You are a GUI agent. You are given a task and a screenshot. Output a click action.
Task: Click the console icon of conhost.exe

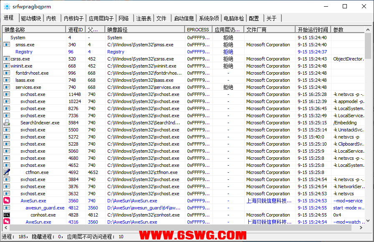[7, 215]
